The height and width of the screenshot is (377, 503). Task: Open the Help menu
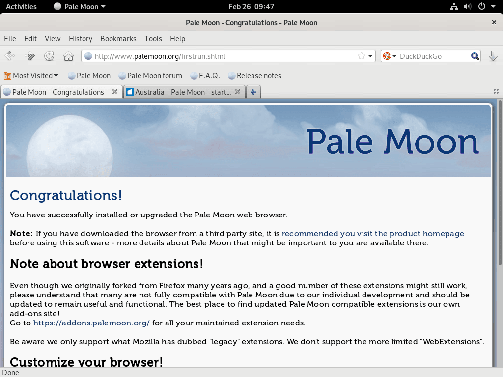pos(178,39)
